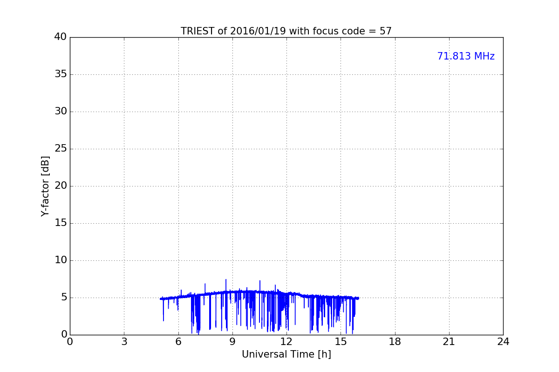Click the x-axis tick label 24

click(503, 342)
